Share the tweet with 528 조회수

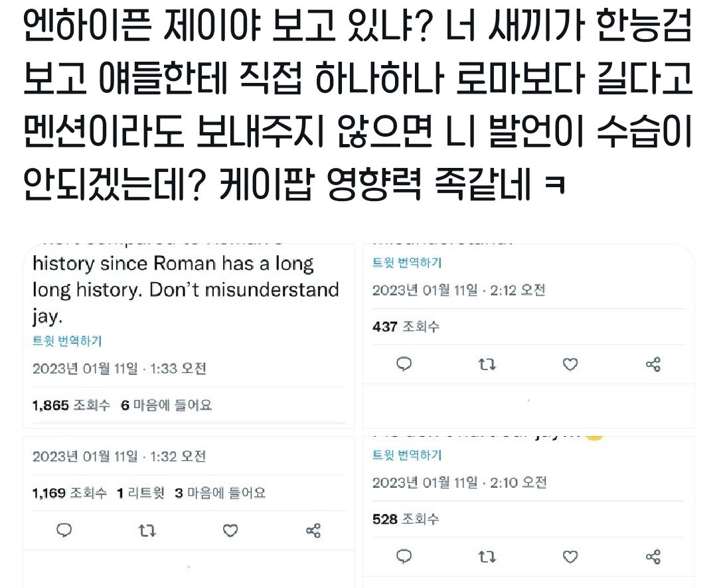click(653, 556)
